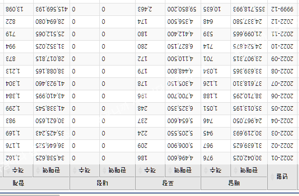This screenshot has height=196, width=299.
Task: Sort by 합계 판매액 using its arrow icon
Action: click(38, 170)
